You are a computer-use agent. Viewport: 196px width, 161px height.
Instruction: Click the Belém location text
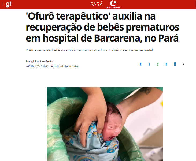pyautogui.click(x=49, y=61)
